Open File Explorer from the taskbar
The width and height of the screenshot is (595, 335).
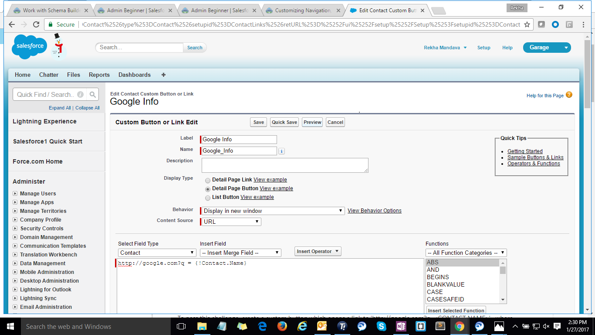click(202, 326)
